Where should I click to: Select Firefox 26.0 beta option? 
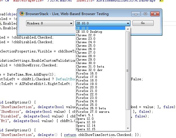100,108
